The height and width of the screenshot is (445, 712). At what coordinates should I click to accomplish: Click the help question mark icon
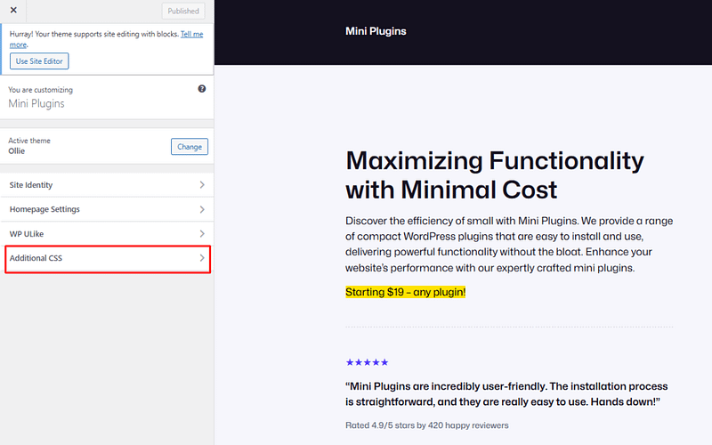(x=202, y=89)
